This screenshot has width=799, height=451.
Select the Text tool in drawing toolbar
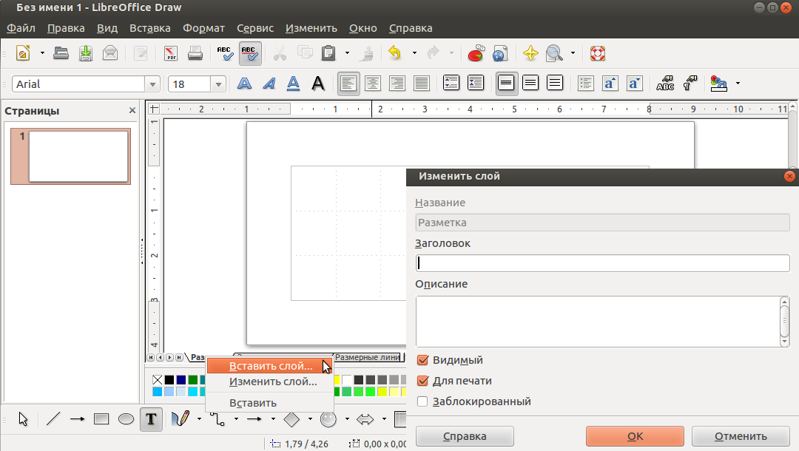point(151,419)
